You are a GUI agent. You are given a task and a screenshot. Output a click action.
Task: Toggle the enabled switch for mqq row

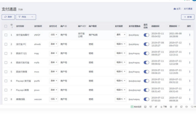146,53
